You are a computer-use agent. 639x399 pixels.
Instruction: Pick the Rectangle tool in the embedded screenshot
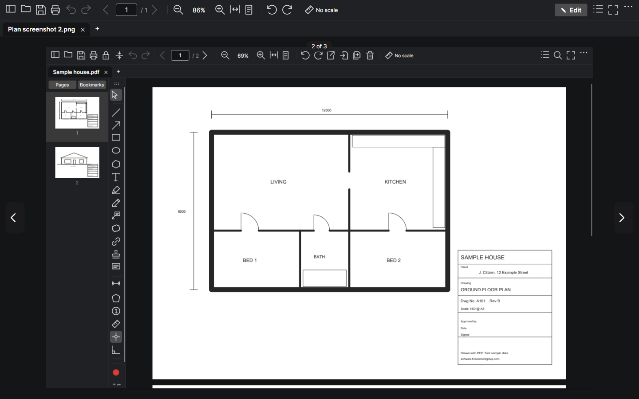[116, 138]
